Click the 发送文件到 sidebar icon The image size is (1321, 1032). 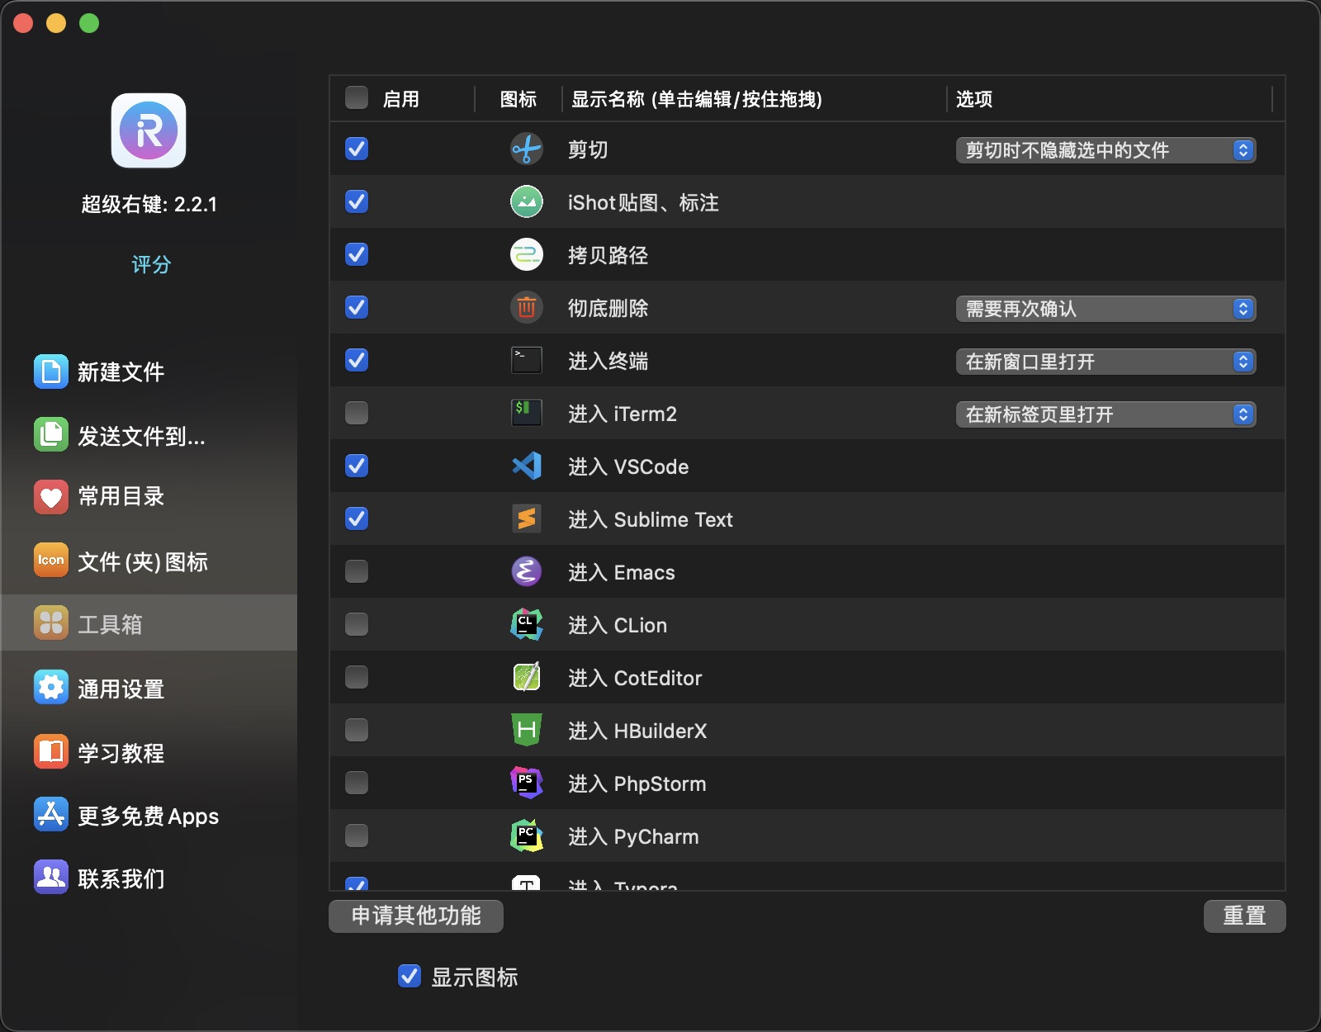[x=51, y=434]
